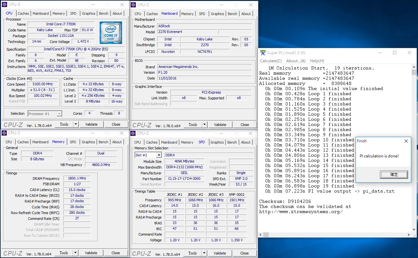Open the Tools dropdown arrow in the SPD window
This screenshot has height=258, width=418.
click(x=204, y=253)
